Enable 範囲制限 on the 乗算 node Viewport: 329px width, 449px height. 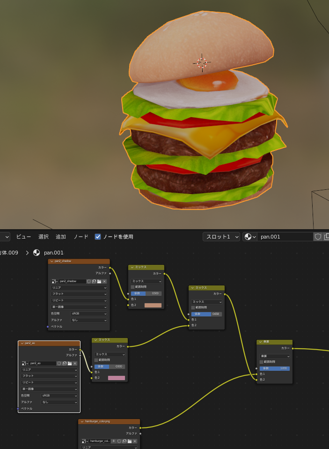262,362
